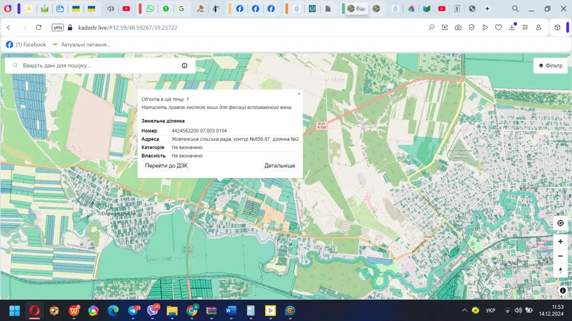This screenshot has width=572, height=321.
Task: Open the Фільтр layers panel
Action: 551,66
